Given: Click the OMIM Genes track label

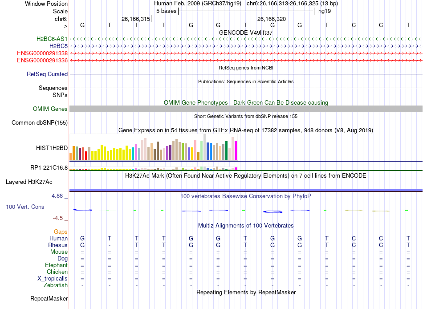Looking at the screenshot, I should click(50, 109).
